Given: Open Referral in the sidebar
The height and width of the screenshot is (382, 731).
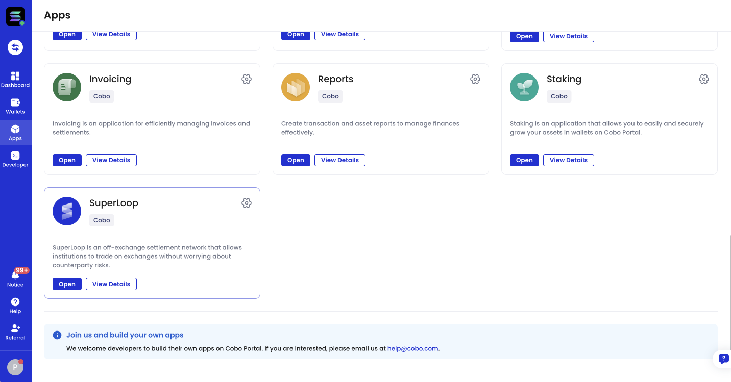Looking at the screenshot, I should point(15,332).
